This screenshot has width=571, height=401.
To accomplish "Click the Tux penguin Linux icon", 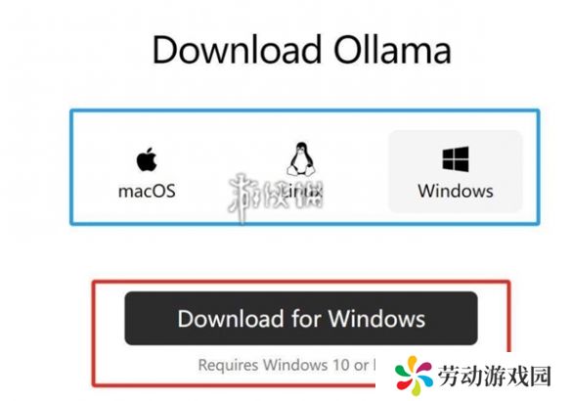I will coord(301,158).
